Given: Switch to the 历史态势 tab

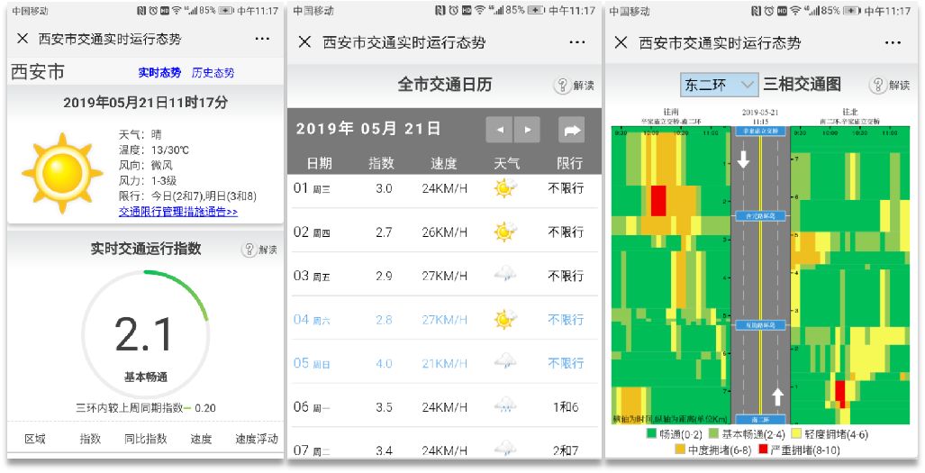Looking at the screenshot, I should pos(213,73).
